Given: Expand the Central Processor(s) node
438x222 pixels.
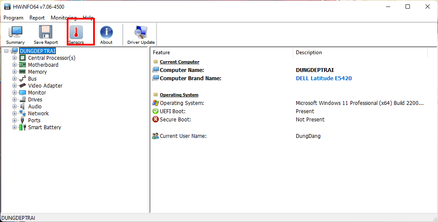Looking at the screenshot, I should [15, 58].
